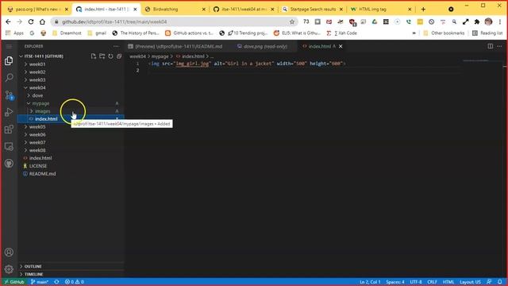Switch to the paco.org browser tab
This screenshot has height=286, width=508.
pos(37,10)
